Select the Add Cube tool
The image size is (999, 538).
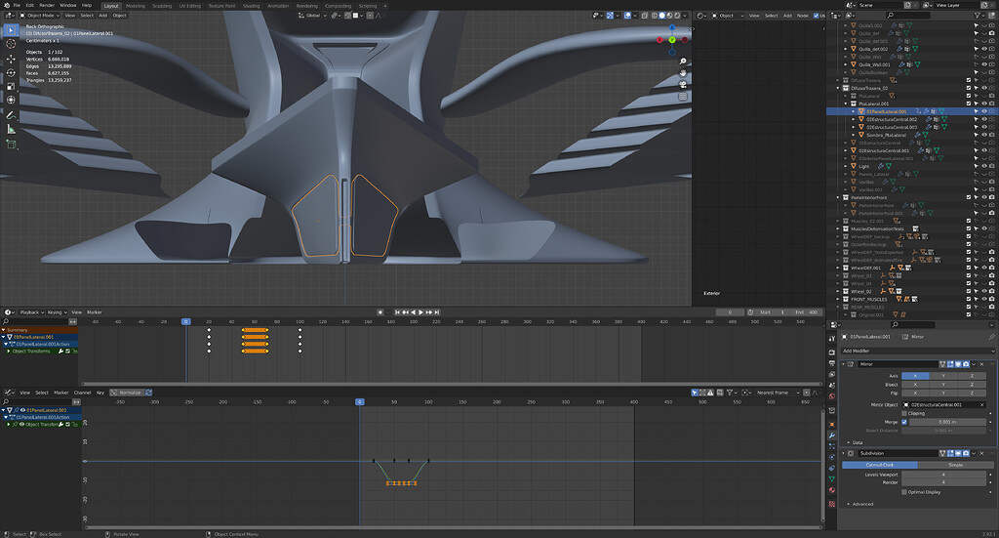click(x=11, y=145)
